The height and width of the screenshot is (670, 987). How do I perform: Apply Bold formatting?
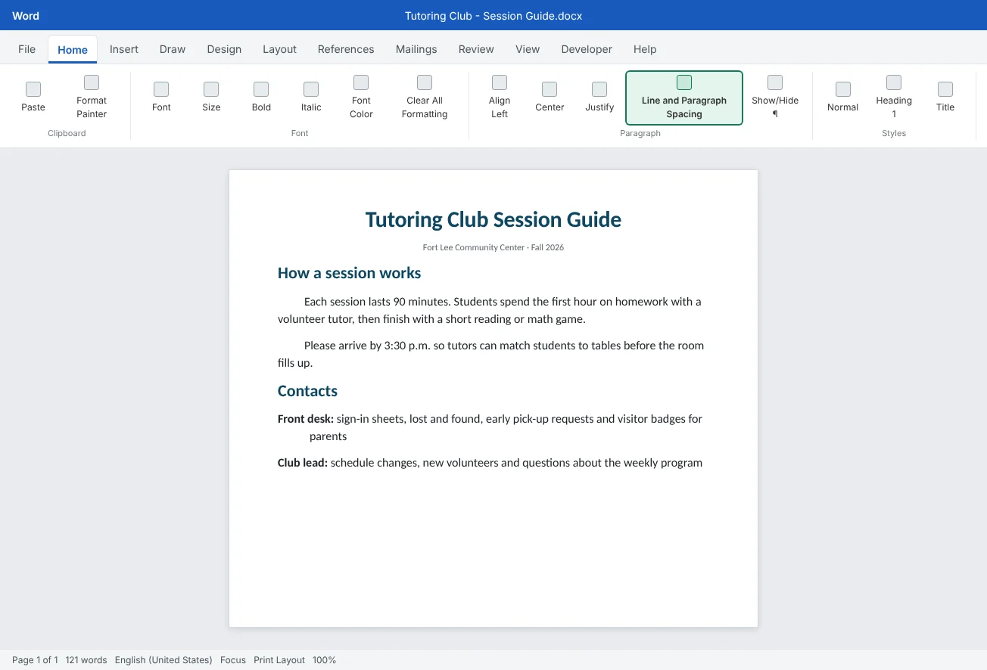pos(261,98)
